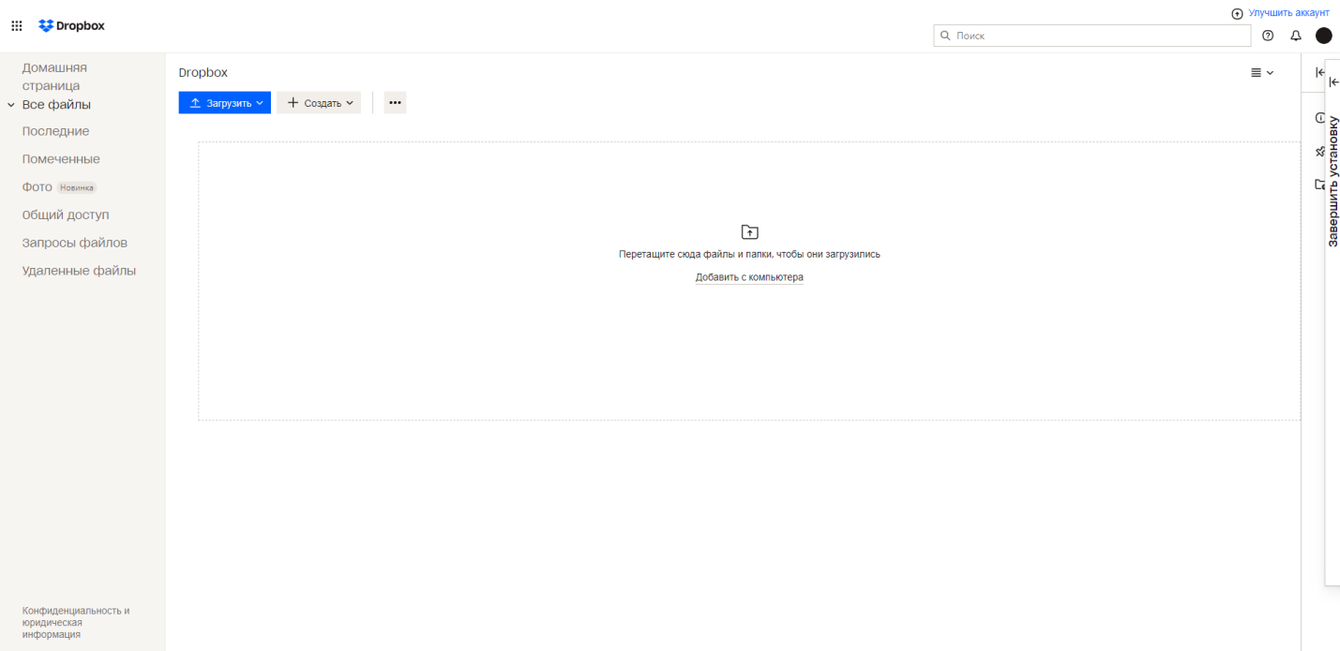Screen dimensions: 1340x651
Task: Open the list view options dropdown
Action: (x=1262, y=72)
